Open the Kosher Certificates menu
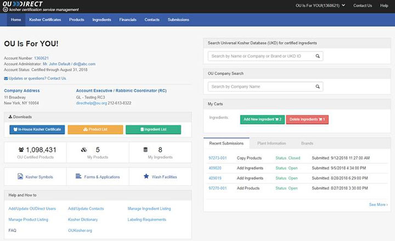The width and height of the screenshot is (395, 241). click(x=46, y=20)
